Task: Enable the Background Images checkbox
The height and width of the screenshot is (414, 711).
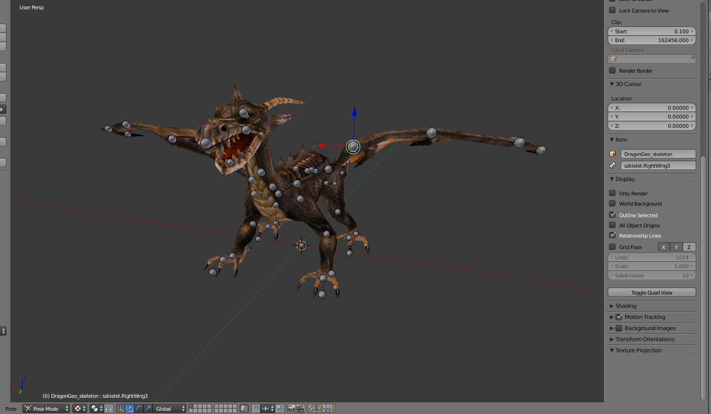Action: 619,328
